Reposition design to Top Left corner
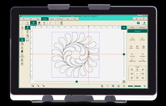 [x=132, y=55]
